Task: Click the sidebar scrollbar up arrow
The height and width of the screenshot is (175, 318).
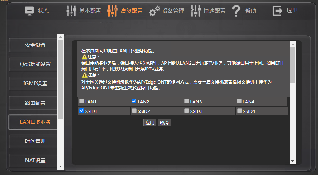Action: coord(60,37)
